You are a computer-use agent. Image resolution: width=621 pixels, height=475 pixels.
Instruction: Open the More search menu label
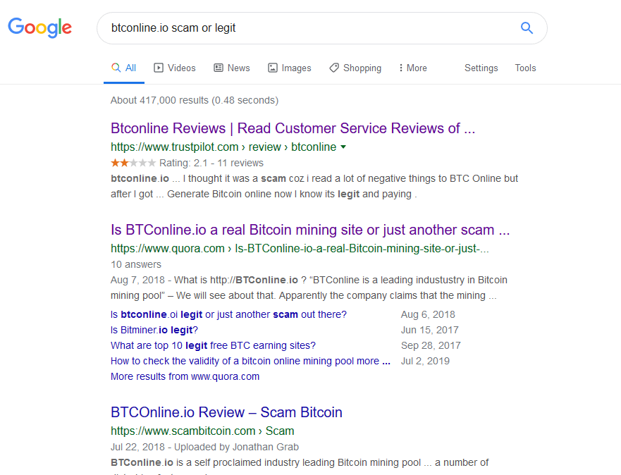pos(417,68)
